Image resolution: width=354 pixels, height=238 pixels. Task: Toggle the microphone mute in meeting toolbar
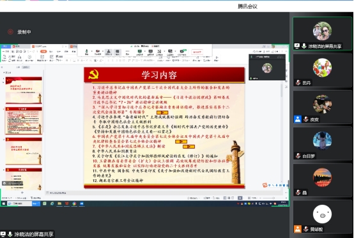pos(86,52)
